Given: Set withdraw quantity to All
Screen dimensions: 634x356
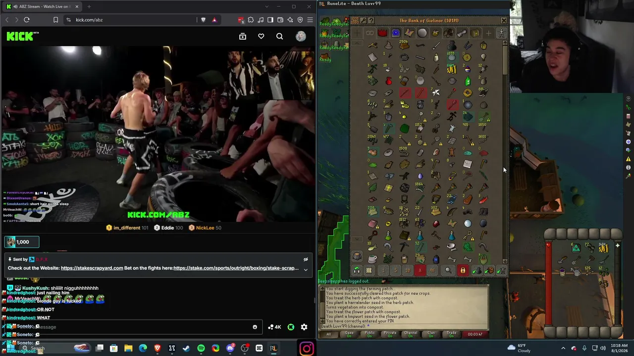Looking at the screenshot, I should click(x=432, y=270).
